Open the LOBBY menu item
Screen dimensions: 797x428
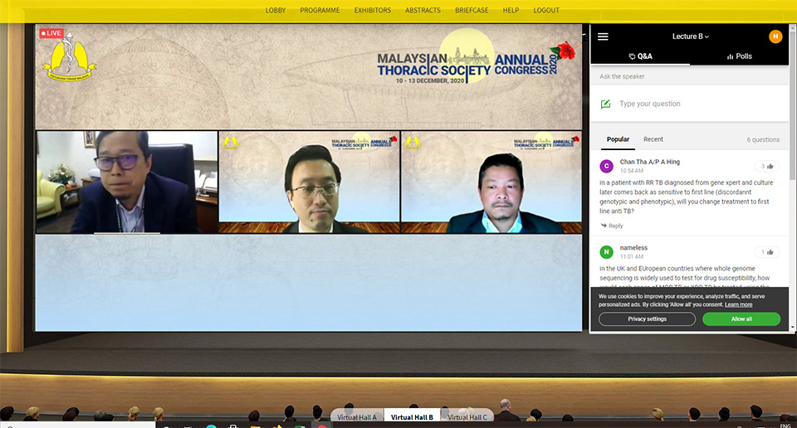(276, 10)
